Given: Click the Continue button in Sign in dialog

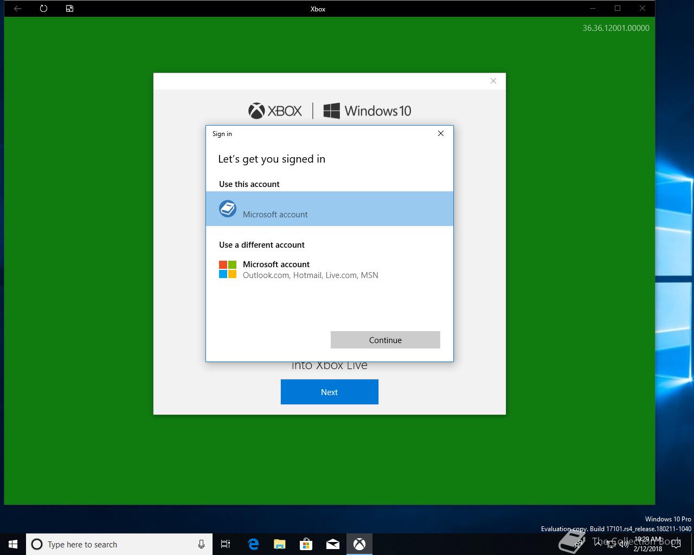Looking at the screenshot, I should click(x=385, y=340).
